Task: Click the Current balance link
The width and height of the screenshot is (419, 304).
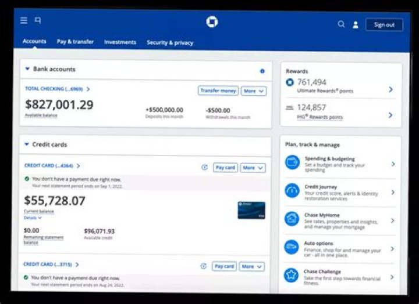Action: 39,211
